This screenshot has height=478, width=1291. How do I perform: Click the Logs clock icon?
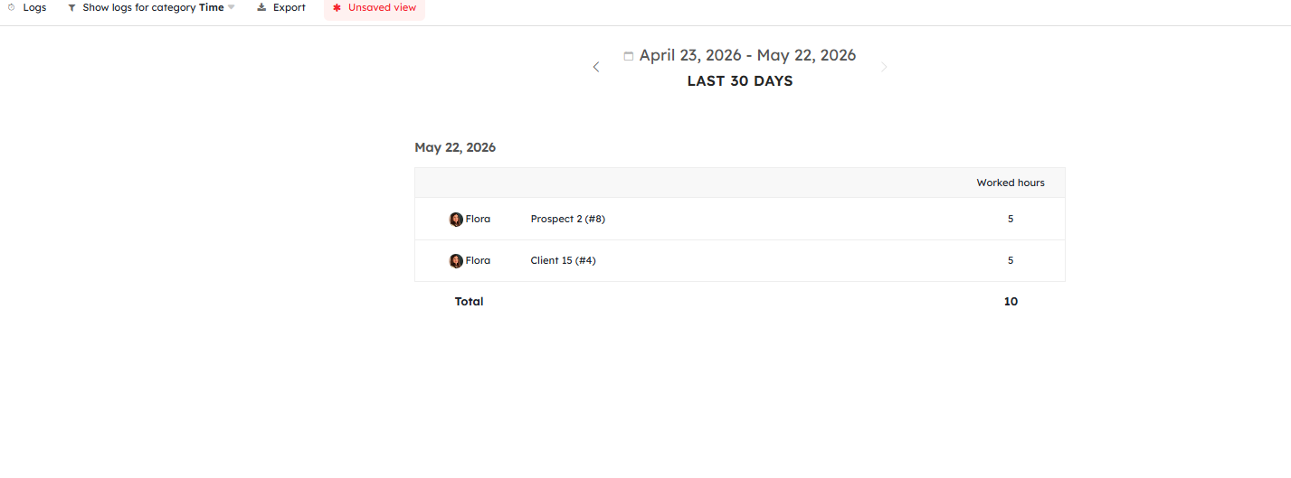pos(12,7)
